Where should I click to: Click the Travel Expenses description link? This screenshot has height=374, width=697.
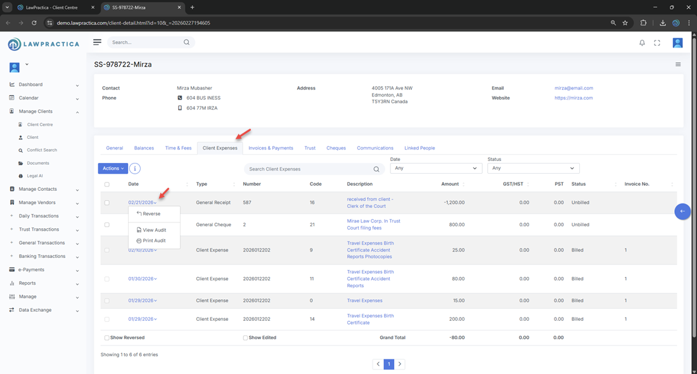pyautogui.click(x=364, y=300)
